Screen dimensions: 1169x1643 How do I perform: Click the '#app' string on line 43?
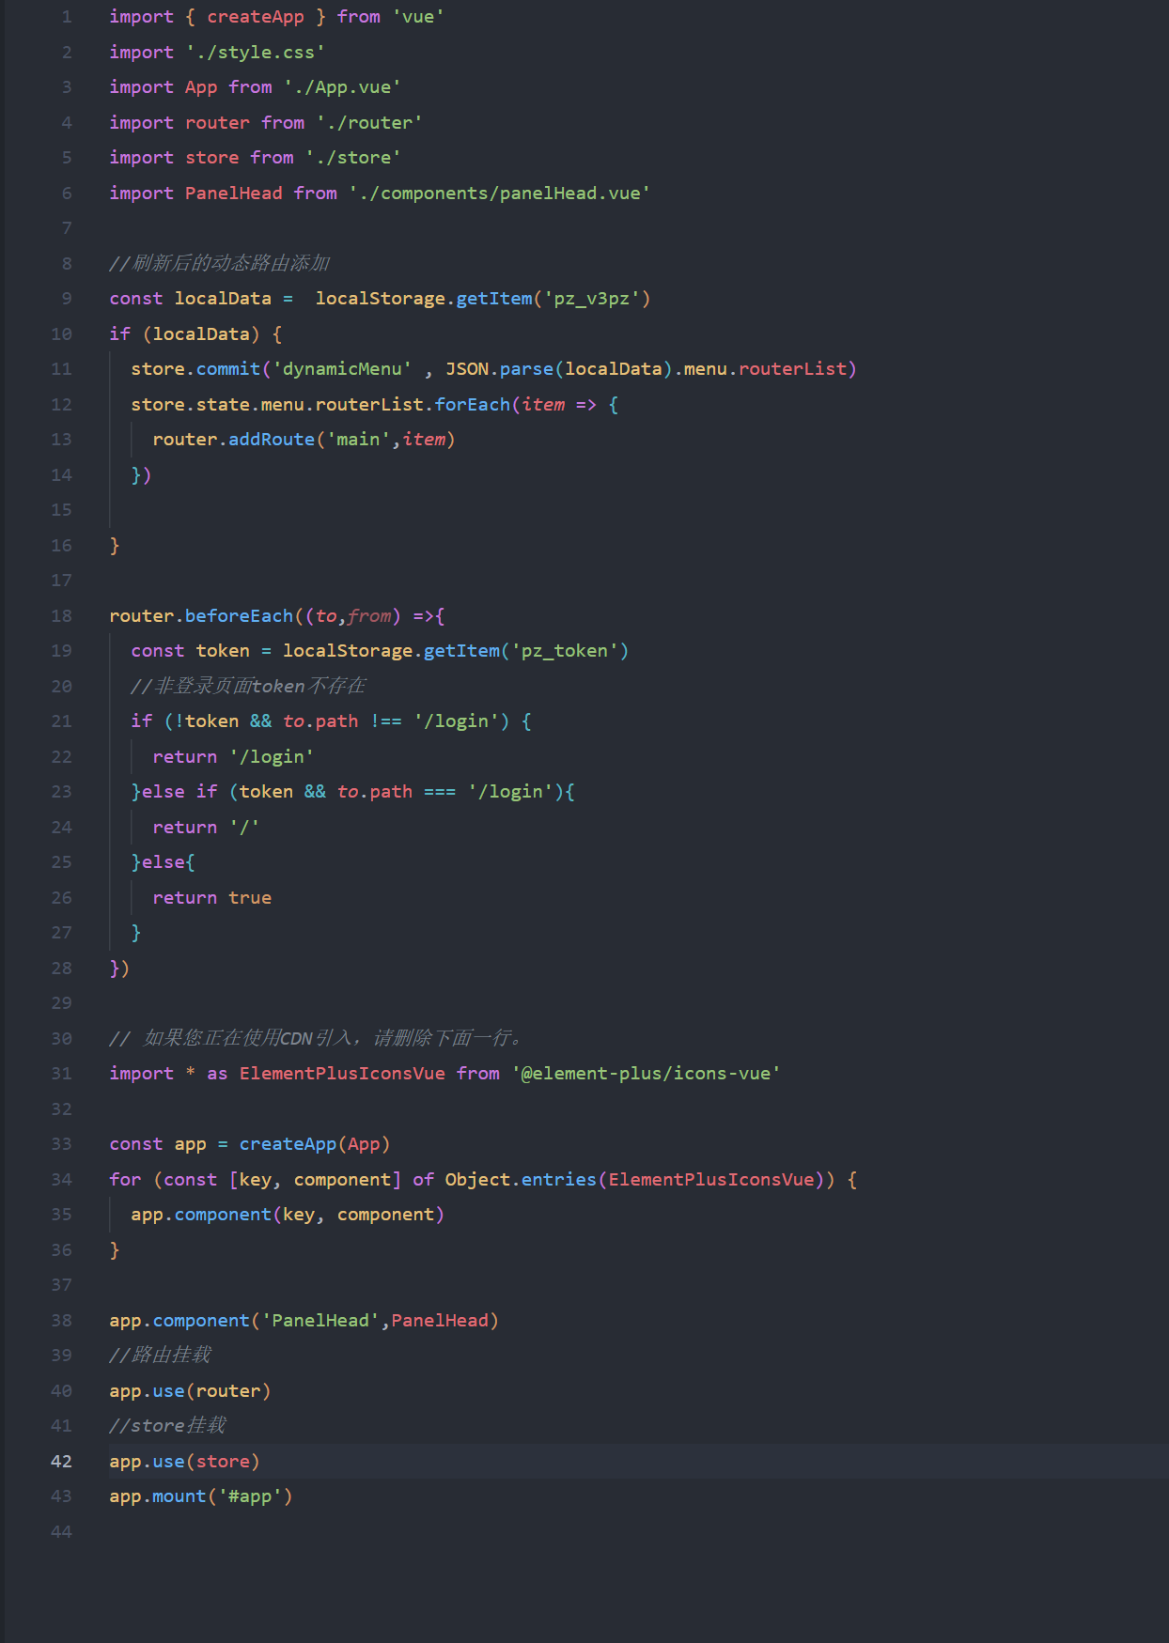coord(250,1496)
